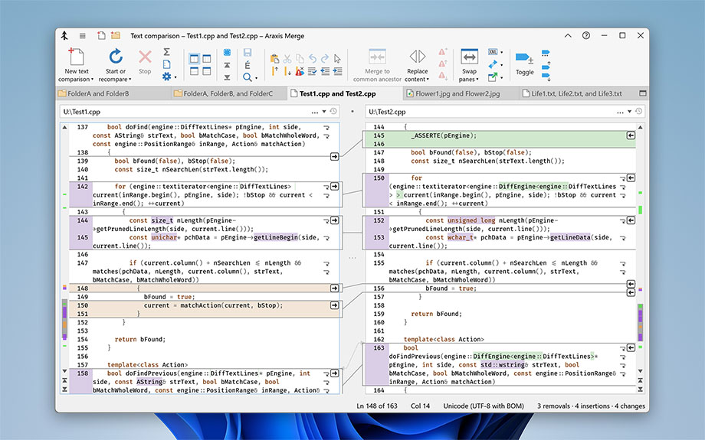
Task: Open options with the blue gear icon
Action: point(166,77)
